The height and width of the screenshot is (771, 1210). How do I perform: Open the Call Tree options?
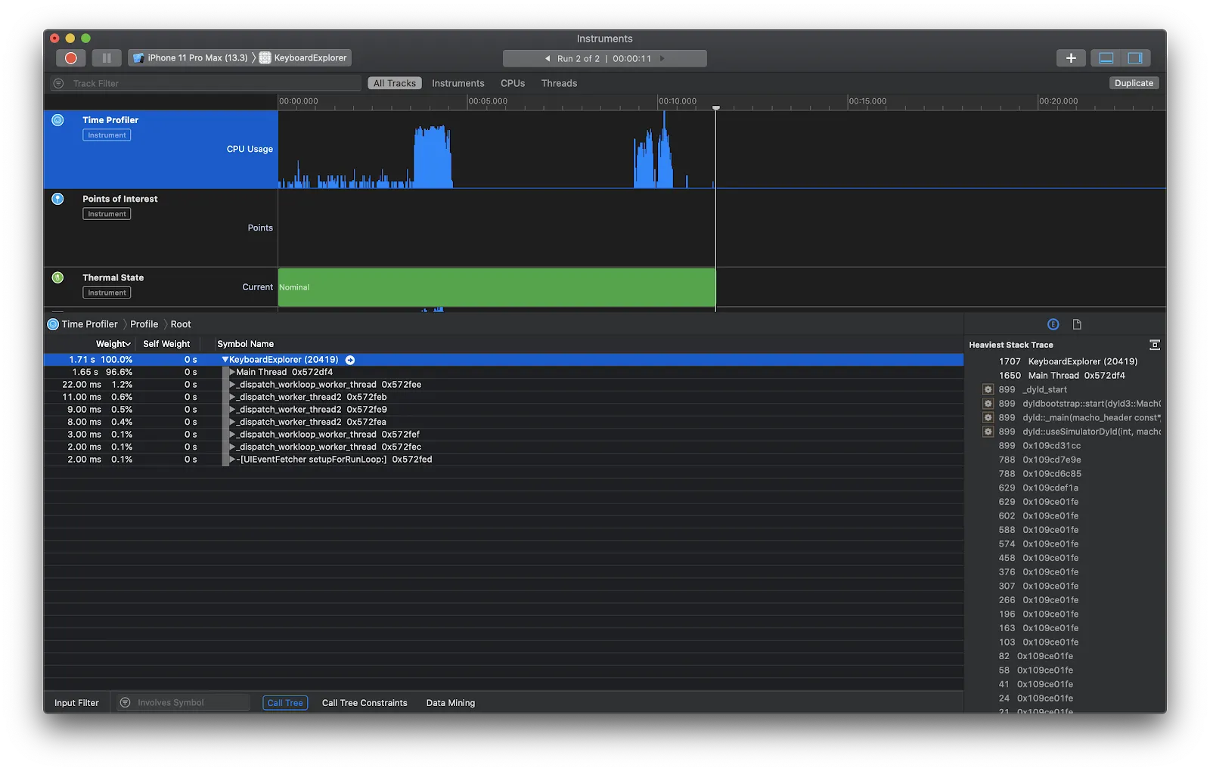285,703
